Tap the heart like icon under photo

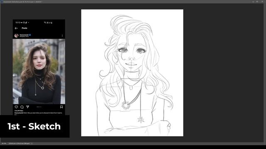pos(16,107)
